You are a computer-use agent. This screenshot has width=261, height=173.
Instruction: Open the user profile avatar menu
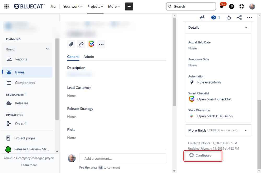click(252, 7)
